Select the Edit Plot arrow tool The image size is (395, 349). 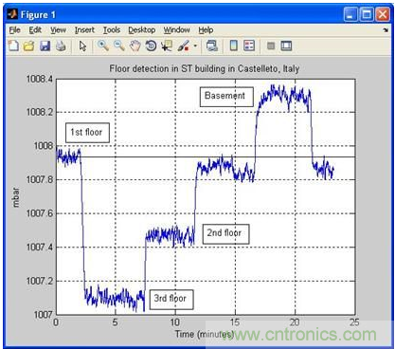pyautogui.click(x=82, y=46)
